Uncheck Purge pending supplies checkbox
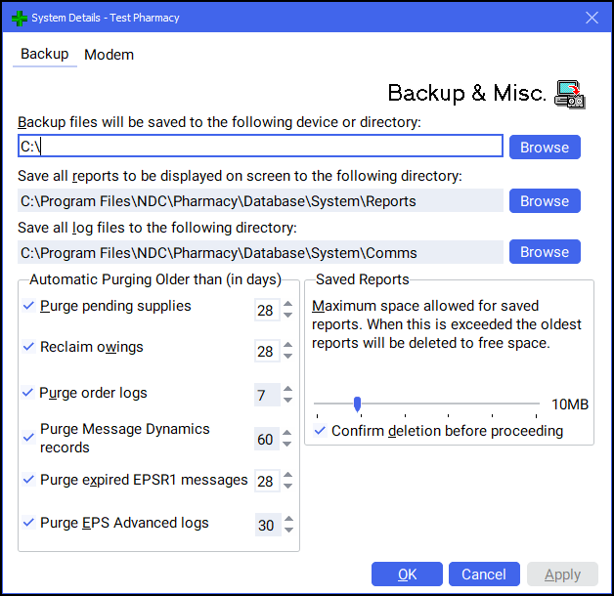This screenshot has height=596, width=614. coord(27,306)
